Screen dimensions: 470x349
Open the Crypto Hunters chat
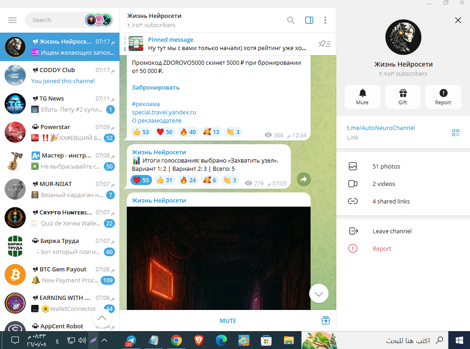(x=60, y=218)
